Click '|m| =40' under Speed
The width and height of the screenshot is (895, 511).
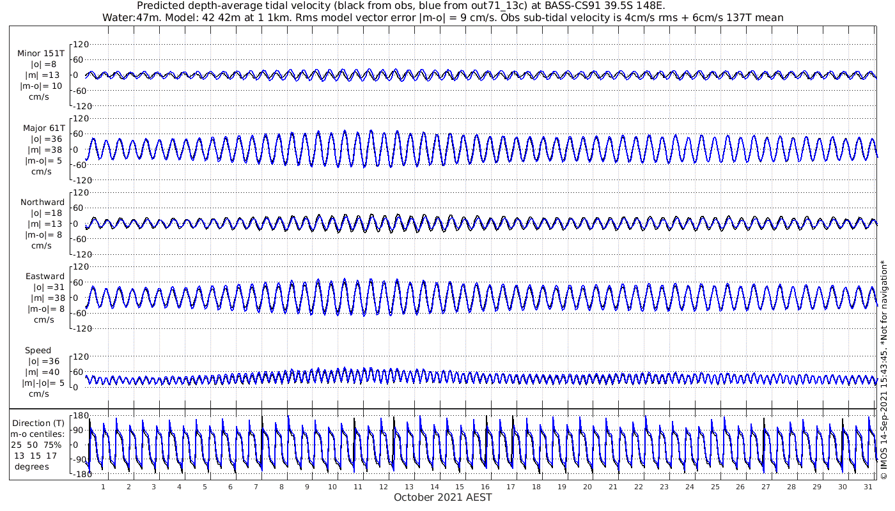(x=46, y=372)
